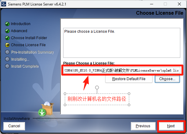The width and height of the screenshot is (187, 134).
Task: Click the Introduction step green checkmark icon
Action: [7, 24]
